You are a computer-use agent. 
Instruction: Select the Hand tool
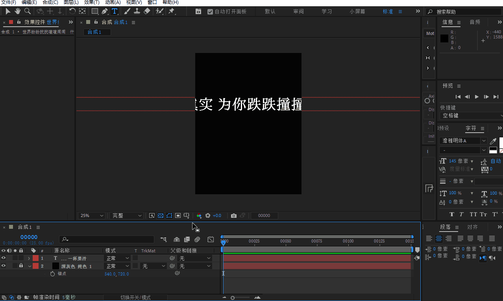pos(18,11)
